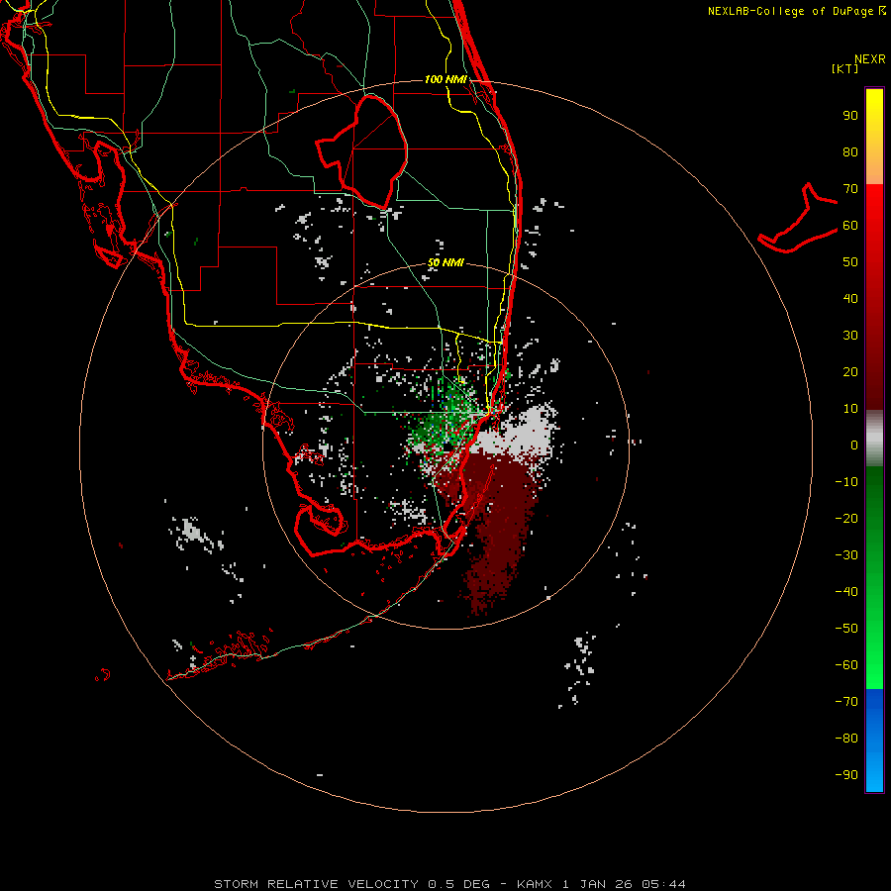Click the 0 value on the velocity scale

pos(854,445)
